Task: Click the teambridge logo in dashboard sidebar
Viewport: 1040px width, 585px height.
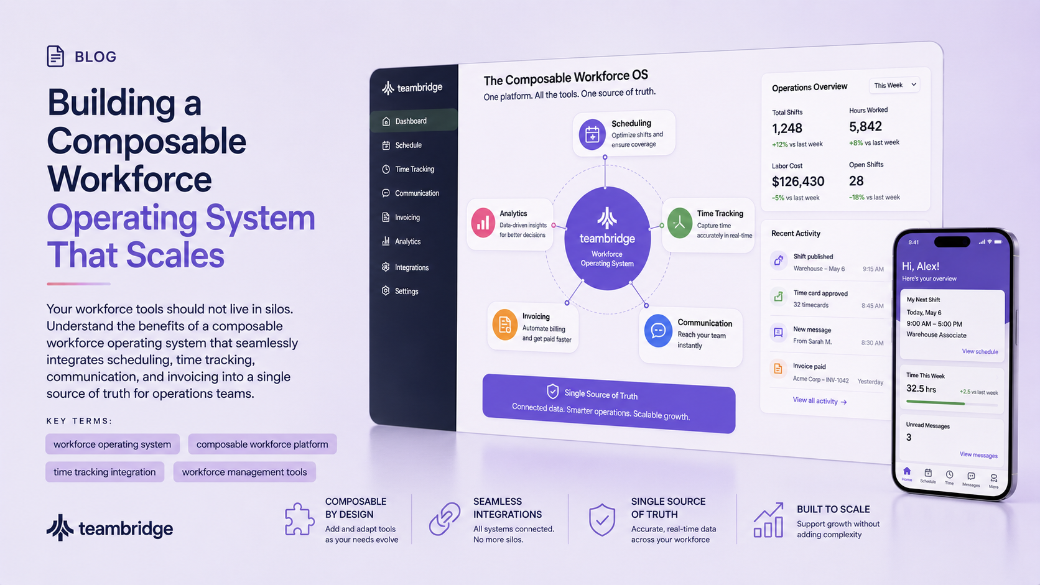Action: 412,88
